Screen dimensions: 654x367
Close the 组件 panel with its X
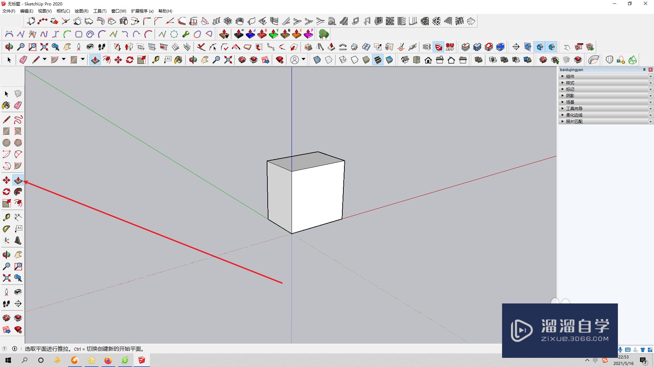click(x=651, y=76)
